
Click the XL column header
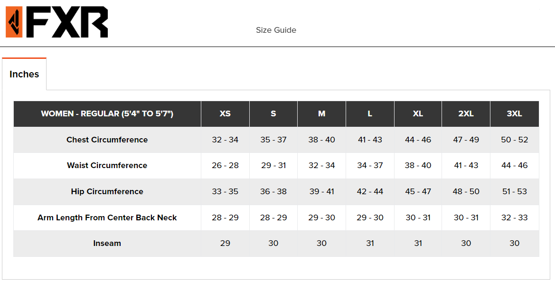[418, 114]
